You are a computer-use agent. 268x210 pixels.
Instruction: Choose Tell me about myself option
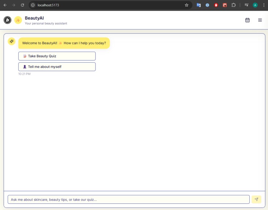tap(57, 67)
